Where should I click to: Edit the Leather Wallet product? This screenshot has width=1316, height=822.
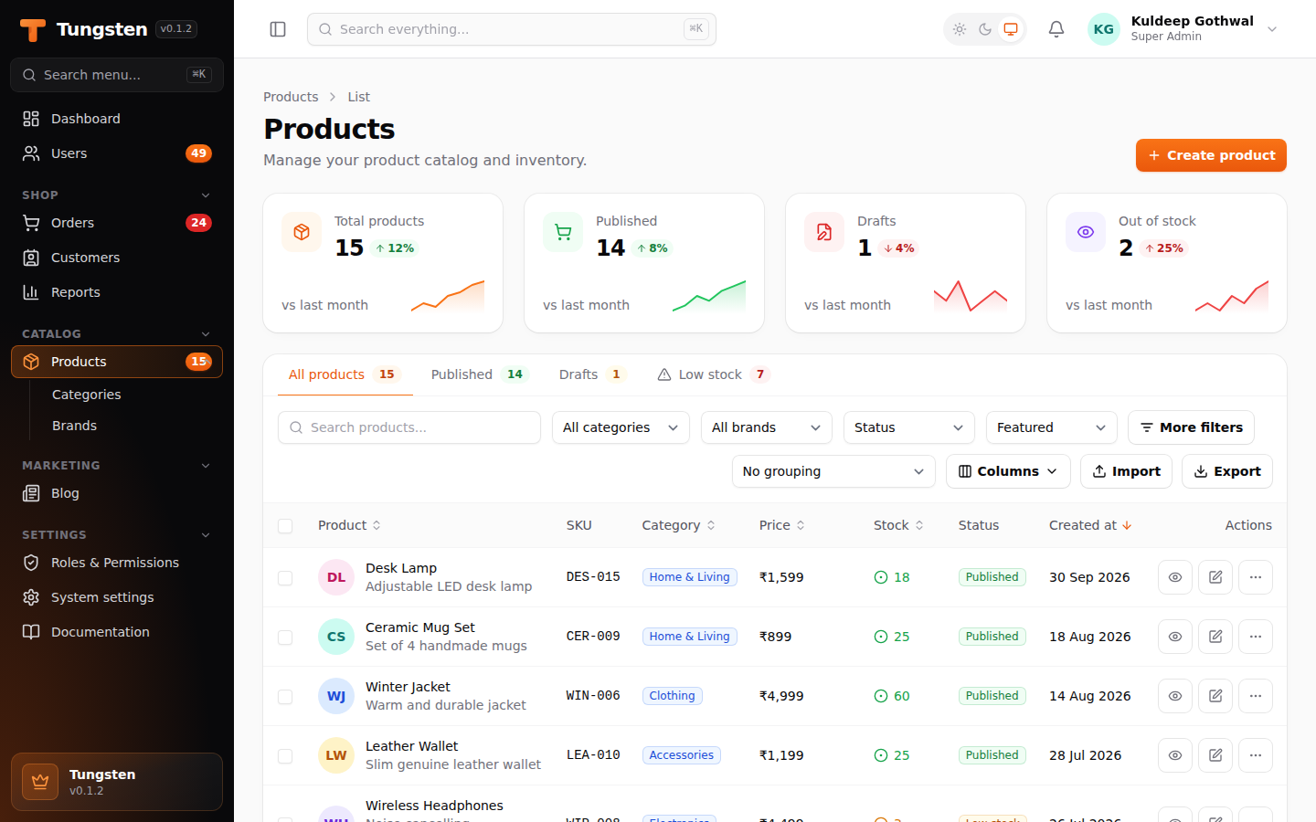1215,755
